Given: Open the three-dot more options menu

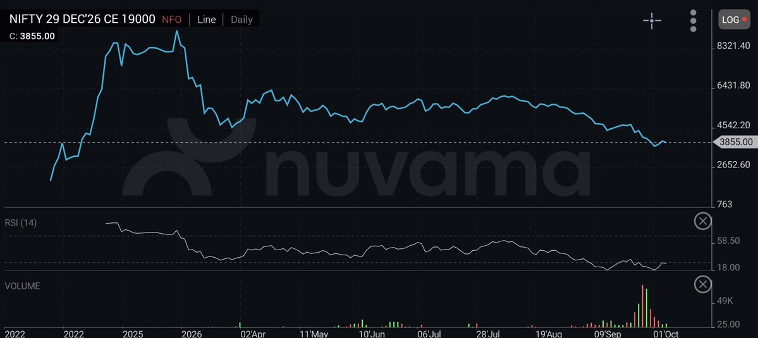Looking at the screenshot, I should [x=694, y=21].
